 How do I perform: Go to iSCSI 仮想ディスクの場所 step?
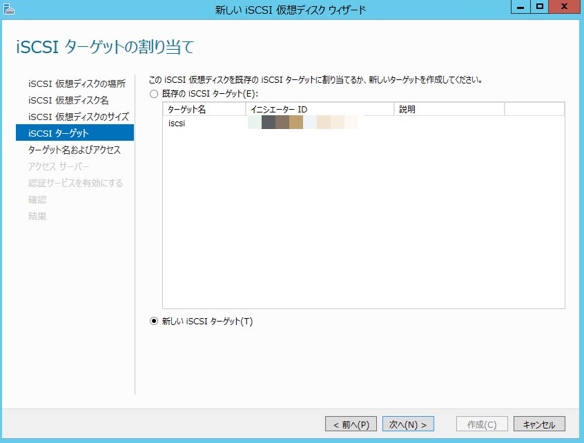coord(77,83)
